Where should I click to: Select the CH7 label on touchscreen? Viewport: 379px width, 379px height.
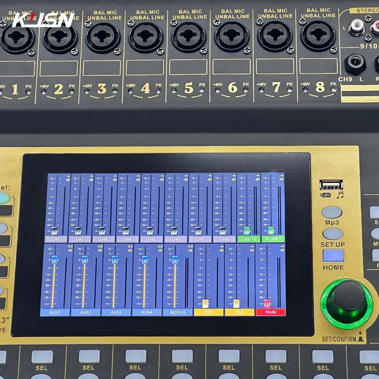[x=200, y=239]
